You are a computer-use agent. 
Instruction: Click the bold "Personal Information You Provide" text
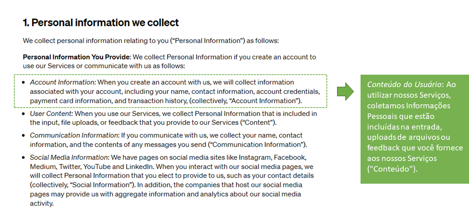[76, 57]
